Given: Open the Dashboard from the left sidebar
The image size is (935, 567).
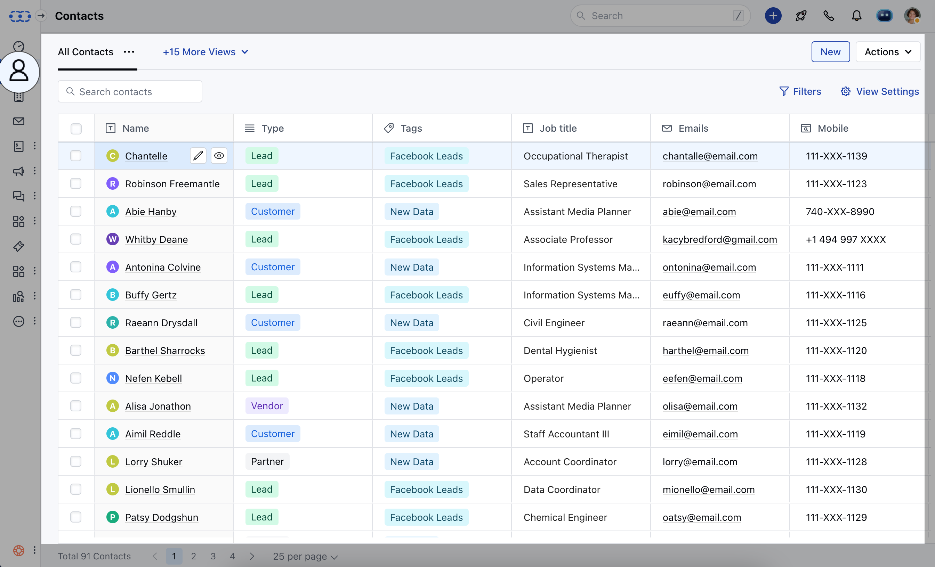Looking at the screenshot, I should coord(18,46).
